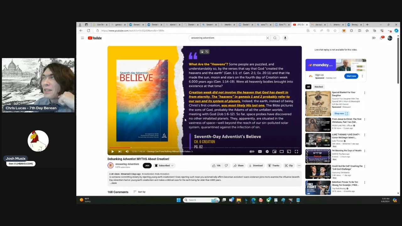The image size is (402, 226).
Task: Open Windows Start menu
Action: pos(178,200)
